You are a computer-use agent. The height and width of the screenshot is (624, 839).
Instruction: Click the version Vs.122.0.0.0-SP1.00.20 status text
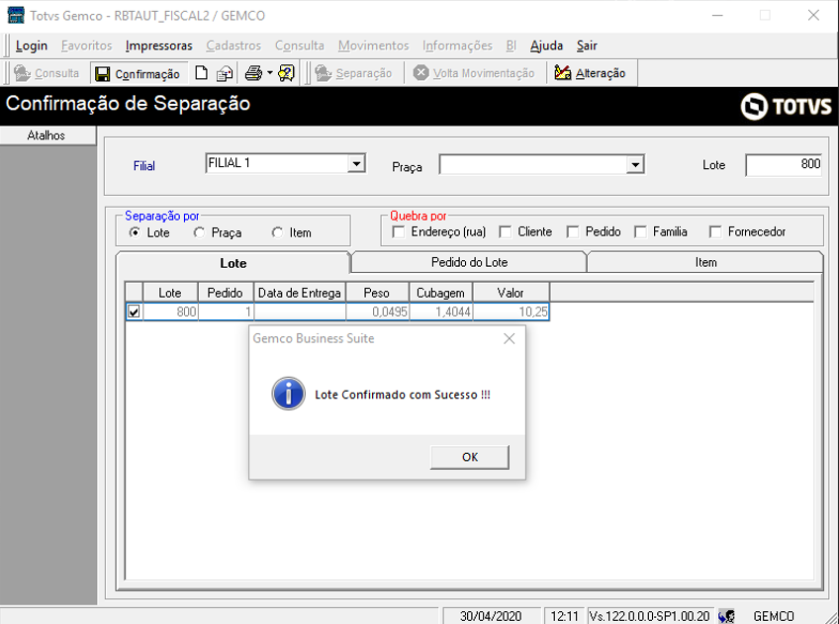tap(650, 616)
